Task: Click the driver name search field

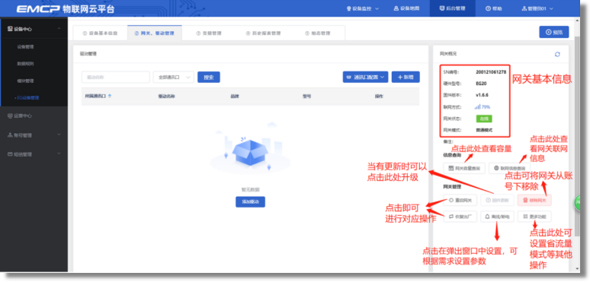Action: point(116,78)
